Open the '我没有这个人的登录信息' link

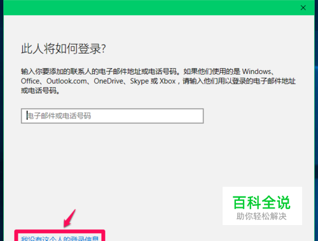click(x=60, y=238)
